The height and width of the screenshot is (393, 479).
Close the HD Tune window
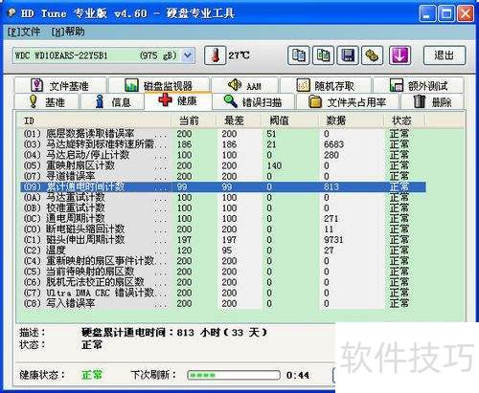coord(466,14)
